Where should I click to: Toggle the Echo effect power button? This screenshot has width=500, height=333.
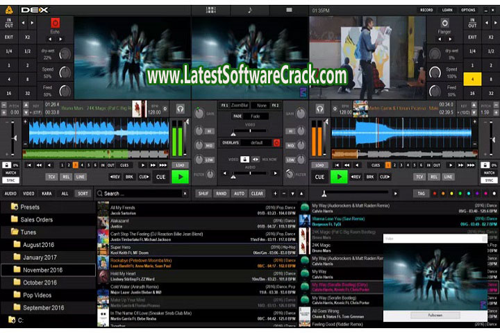55,23
